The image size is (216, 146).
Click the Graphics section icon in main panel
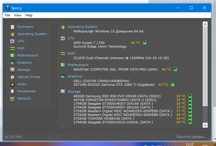tap(63, 76)
